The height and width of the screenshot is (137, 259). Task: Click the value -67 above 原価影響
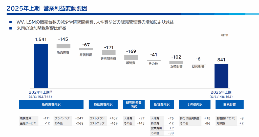coord(86,45)
